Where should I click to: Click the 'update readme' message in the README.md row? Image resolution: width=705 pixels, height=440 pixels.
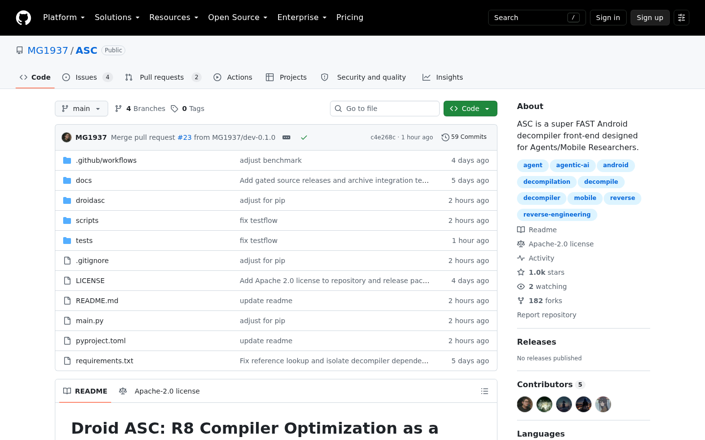(266, 301)
